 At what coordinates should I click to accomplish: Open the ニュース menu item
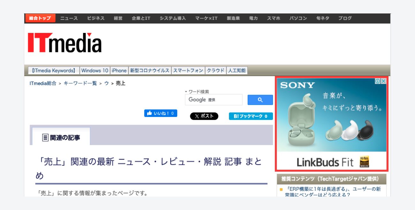pyautogui.click(x=69, y=18)
